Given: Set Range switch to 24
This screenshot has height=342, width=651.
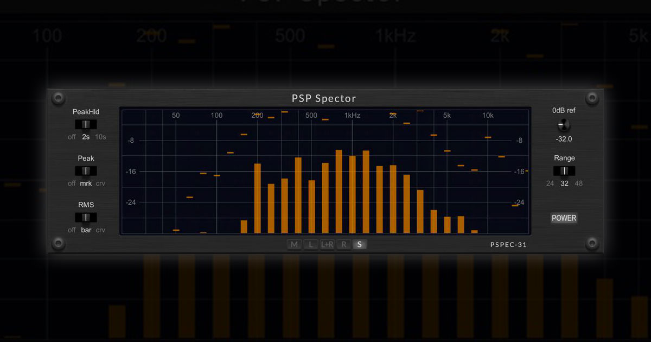Looking at the screenshot, I should (550, 183).
